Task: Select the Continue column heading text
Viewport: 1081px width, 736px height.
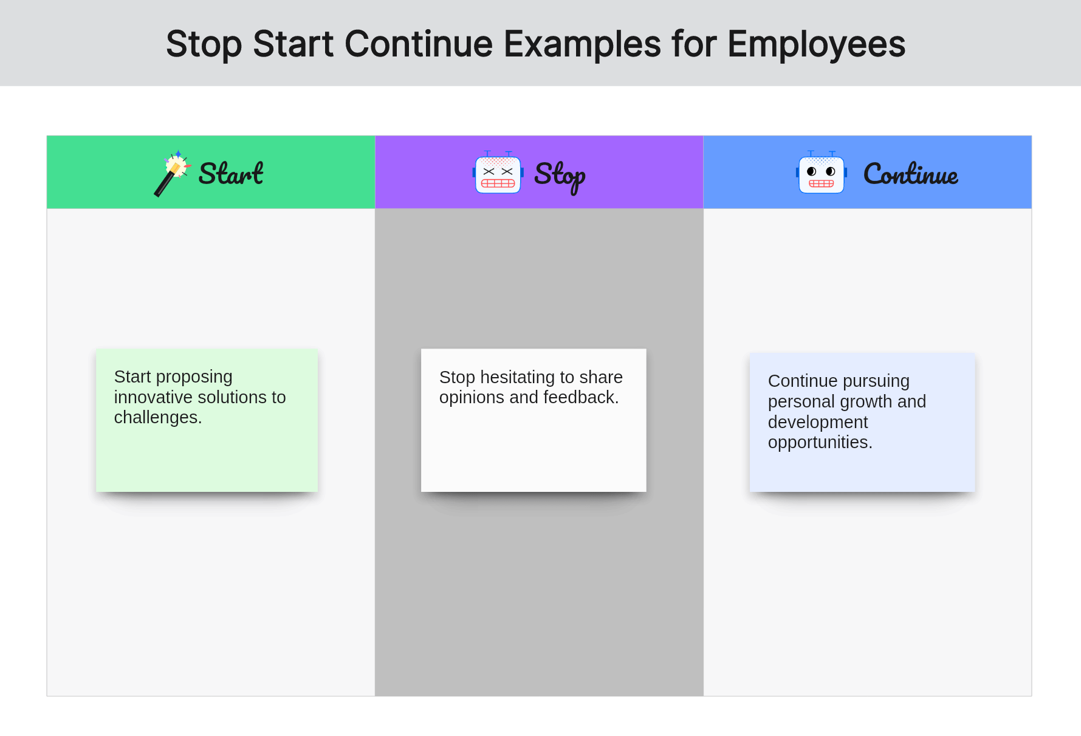Action: coord(911,174)
